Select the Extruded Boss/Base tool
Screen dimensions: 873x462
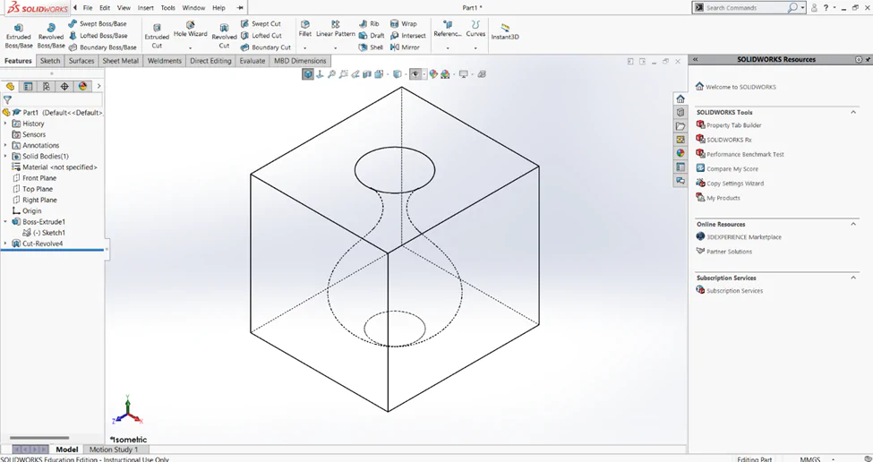(x=19, y=36)
